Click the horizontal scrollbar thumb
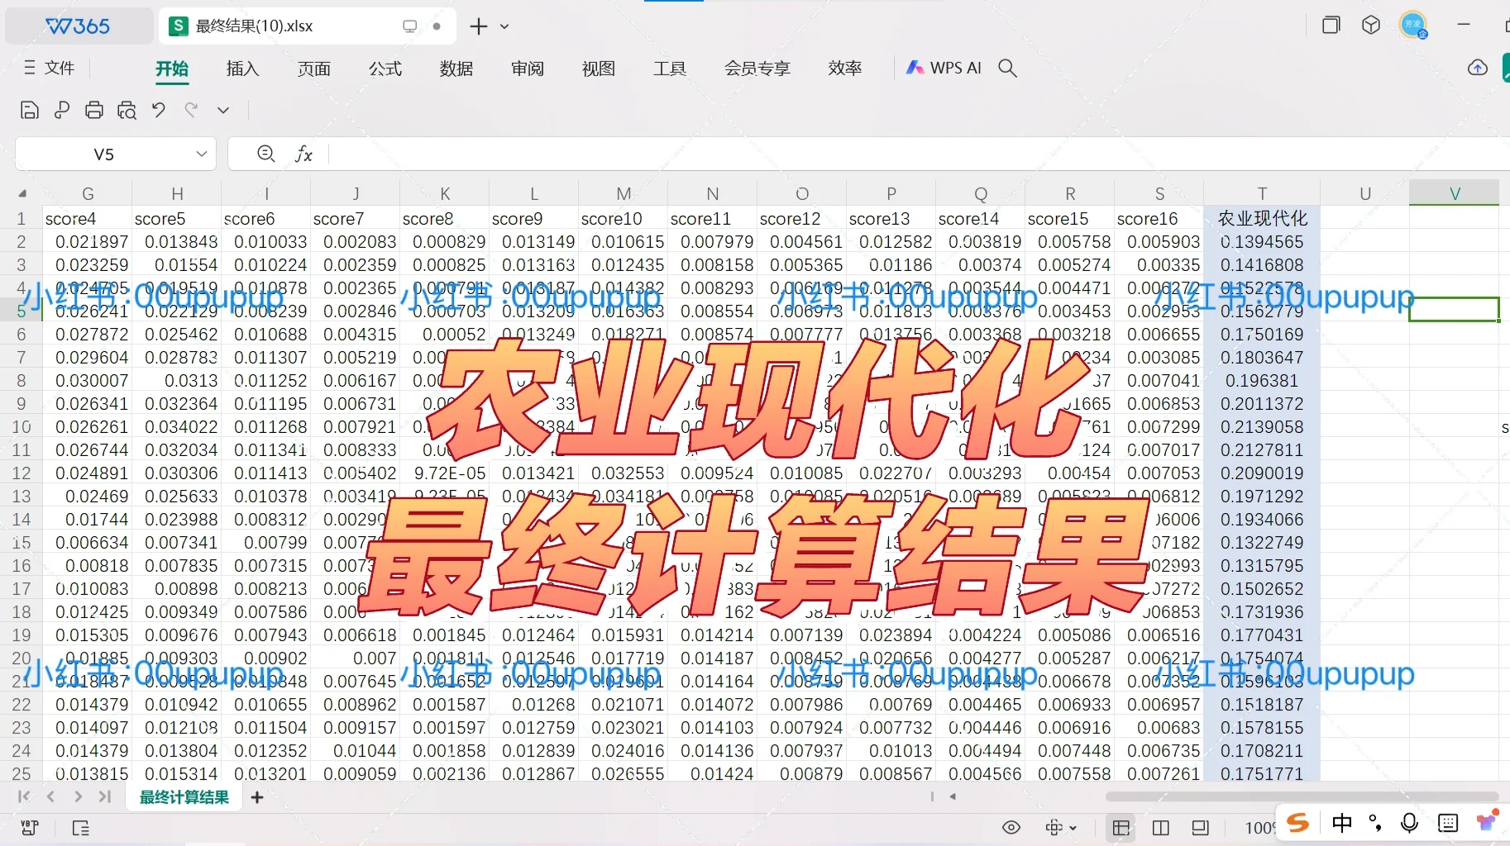 pyautogui.click(x=1302, y=796)
